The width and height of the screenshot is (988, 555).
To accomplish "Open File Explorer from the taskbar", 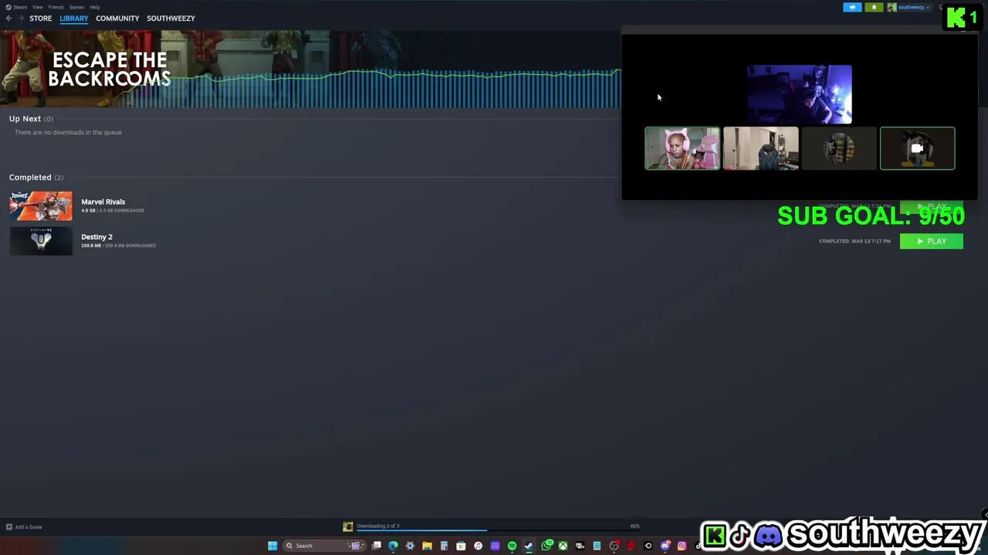I will click(x=427, y=546).
